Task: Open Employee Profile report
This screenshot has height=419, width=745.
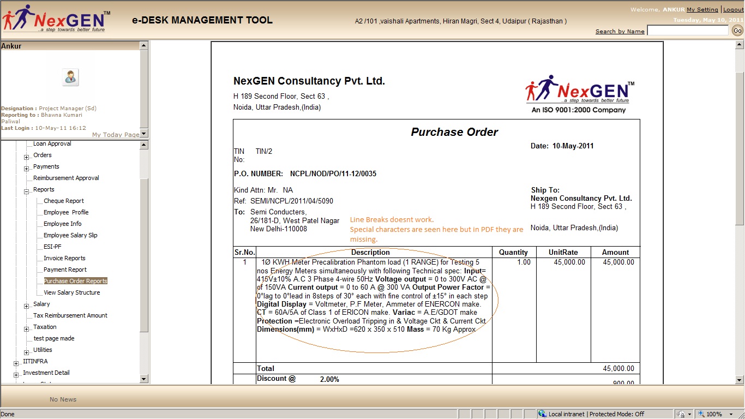Action: pyautogui.click(x=66, y=212)
